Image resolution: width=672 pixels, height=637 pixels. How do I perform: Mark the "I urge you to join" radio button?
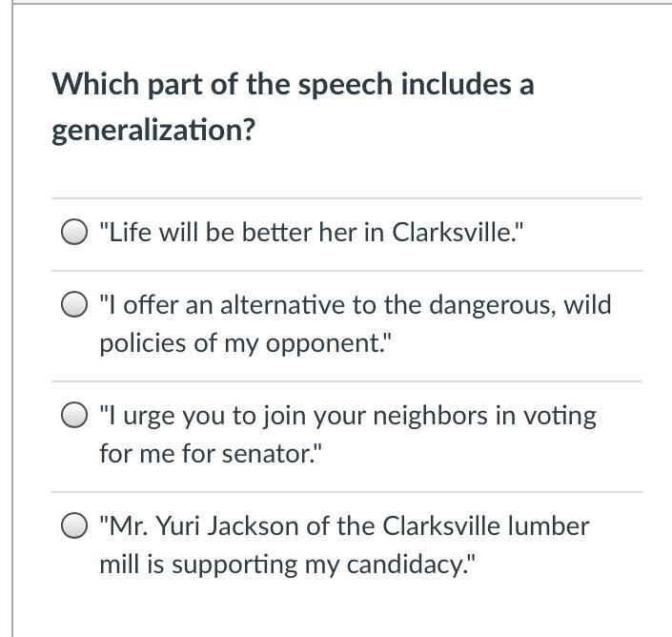tap(74, 415)
